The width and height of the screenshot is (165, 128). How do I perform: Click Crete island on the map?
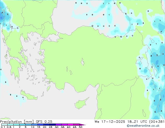(x=29, y=96)
